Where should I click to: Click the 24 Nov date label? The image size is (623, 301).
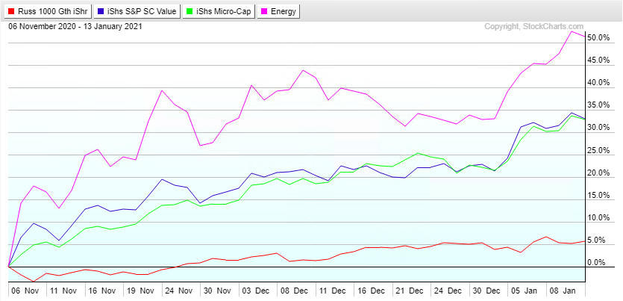(x=181, y=291)
